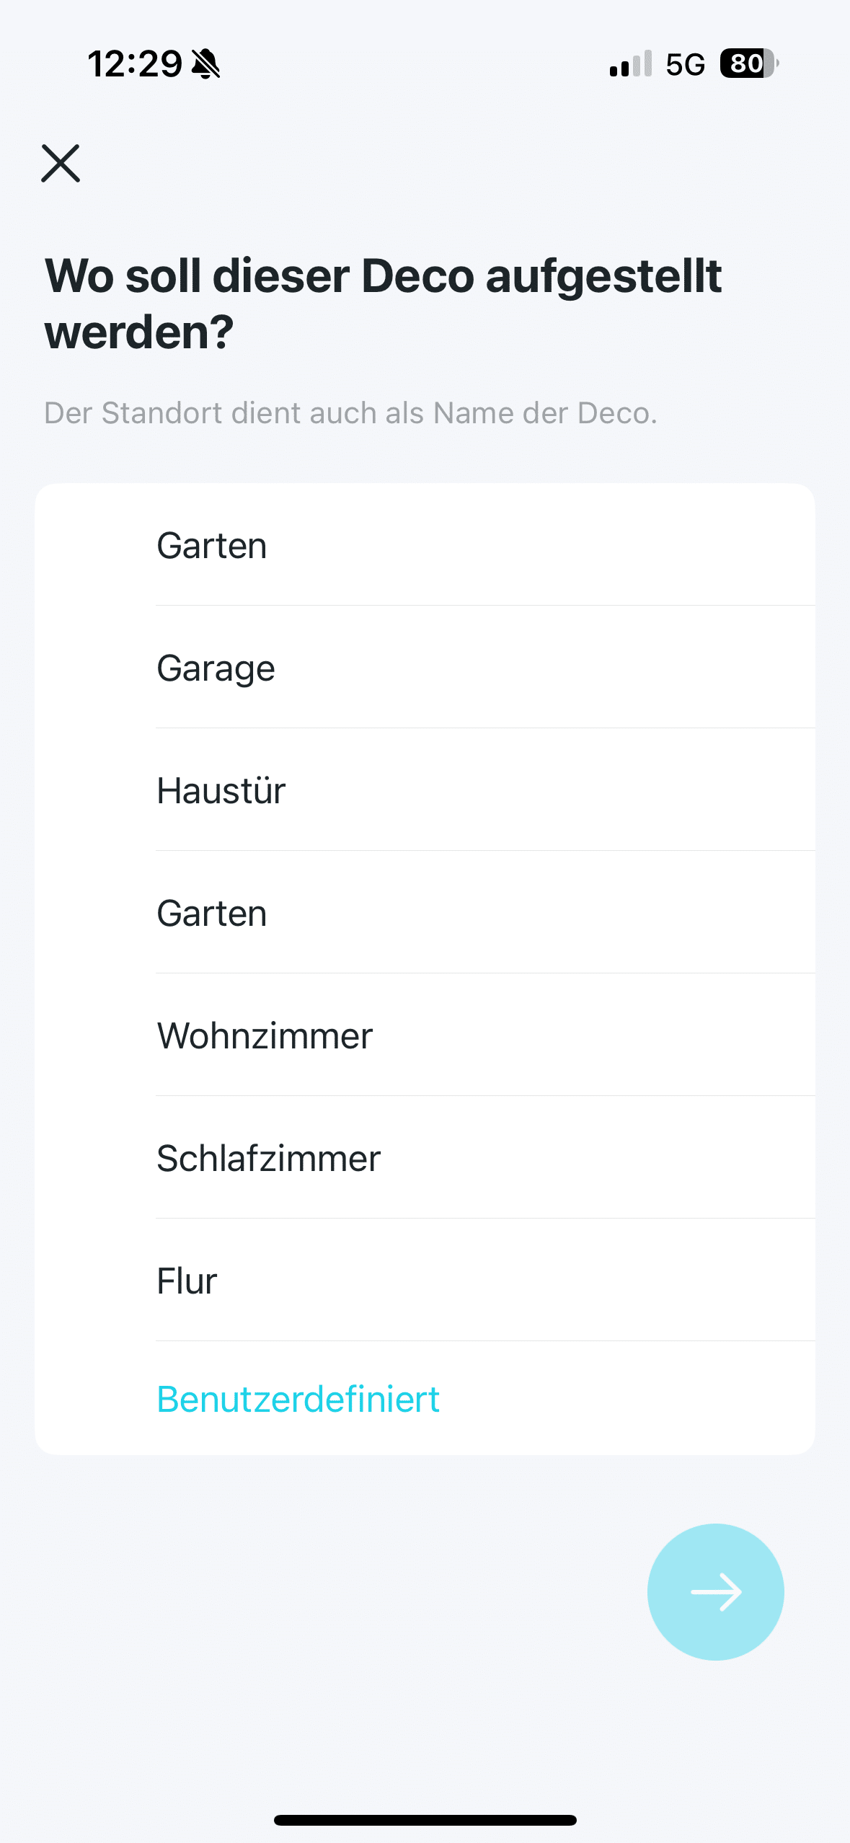Viewport: 850px width, 1843px height.
Task: Tap the home indicator bar
Action: point(425,1820)
